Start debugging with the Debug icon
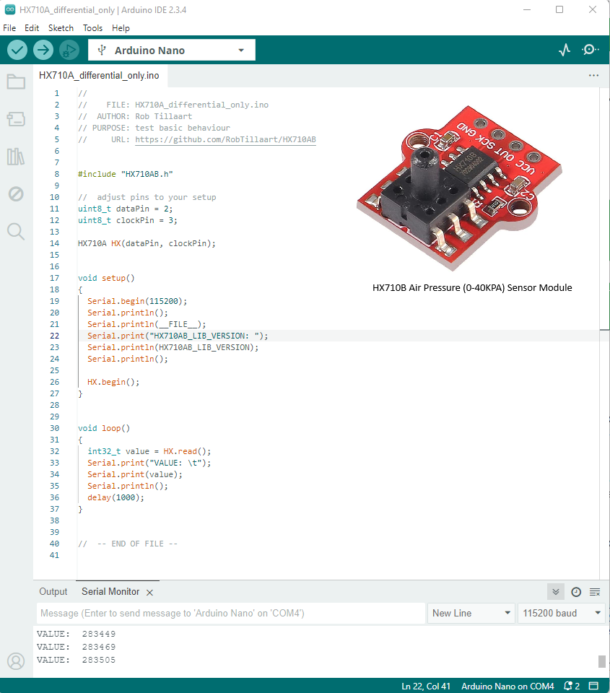 (x=69, y=50)
